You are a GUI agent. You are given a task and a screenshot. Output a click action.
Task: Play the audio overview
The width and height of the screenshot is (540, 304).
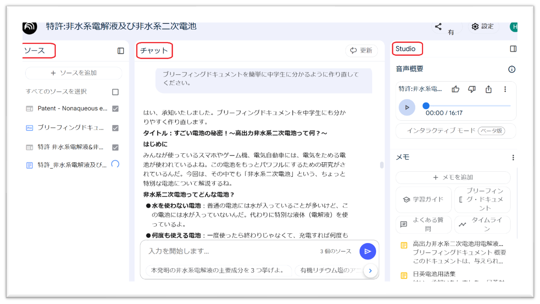[x=407, y=107]
